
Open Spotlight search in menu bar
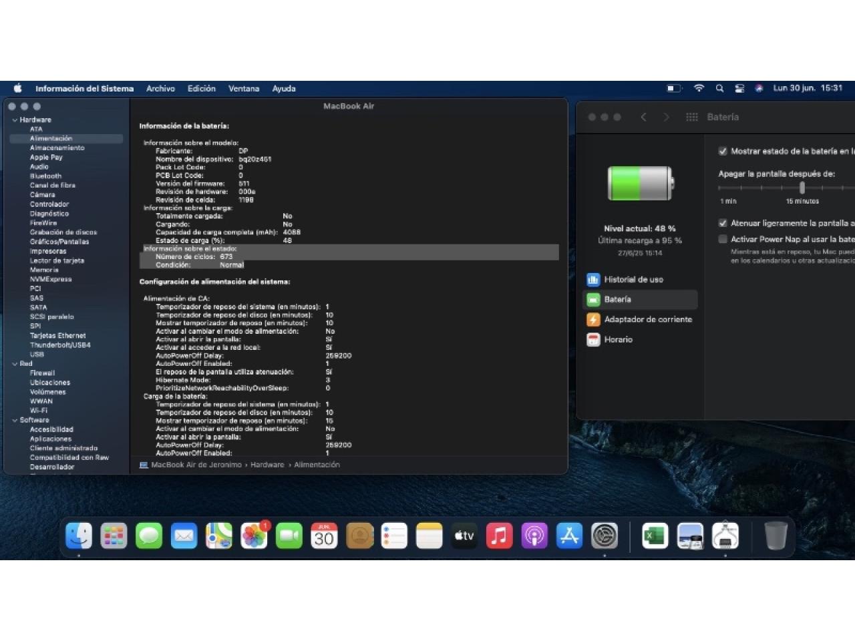[719, 88]
